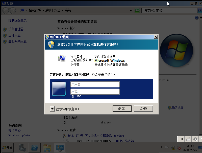The image size is (202, 153).
Task: Expand dropdown arrow after 系统和安全 breadcrumb
Action: tap(63, 10)
